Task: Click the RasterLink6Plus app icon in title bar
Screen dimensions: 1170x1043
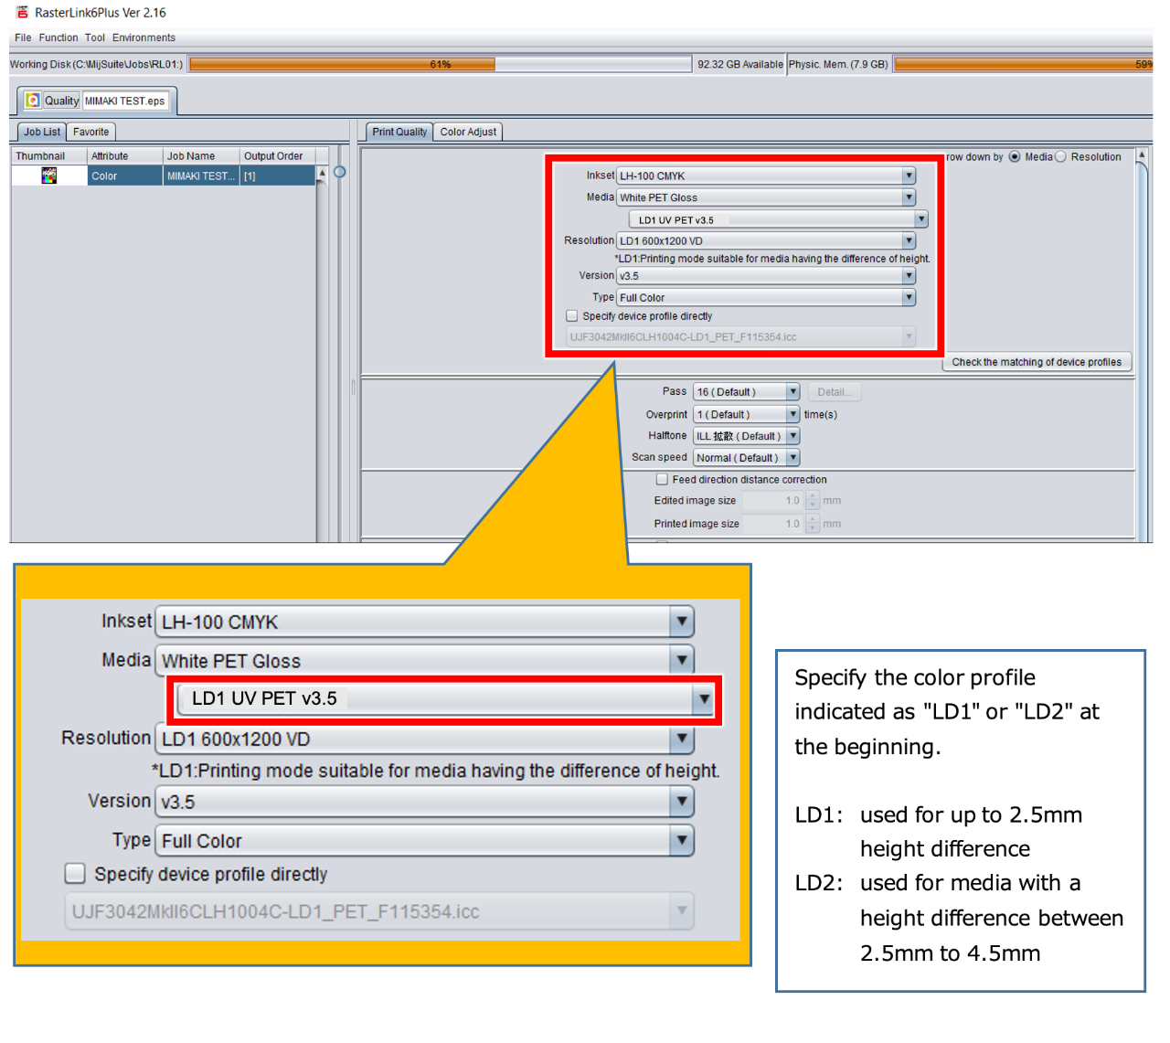Action: point(22,12)
